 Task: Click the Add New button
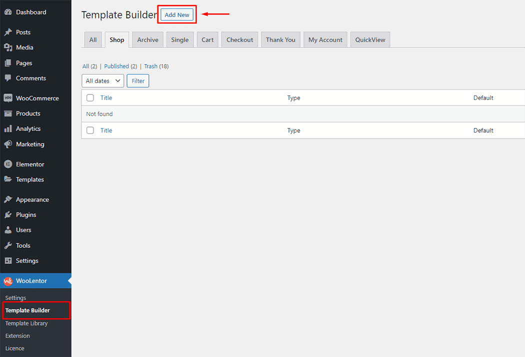point(177,15)
